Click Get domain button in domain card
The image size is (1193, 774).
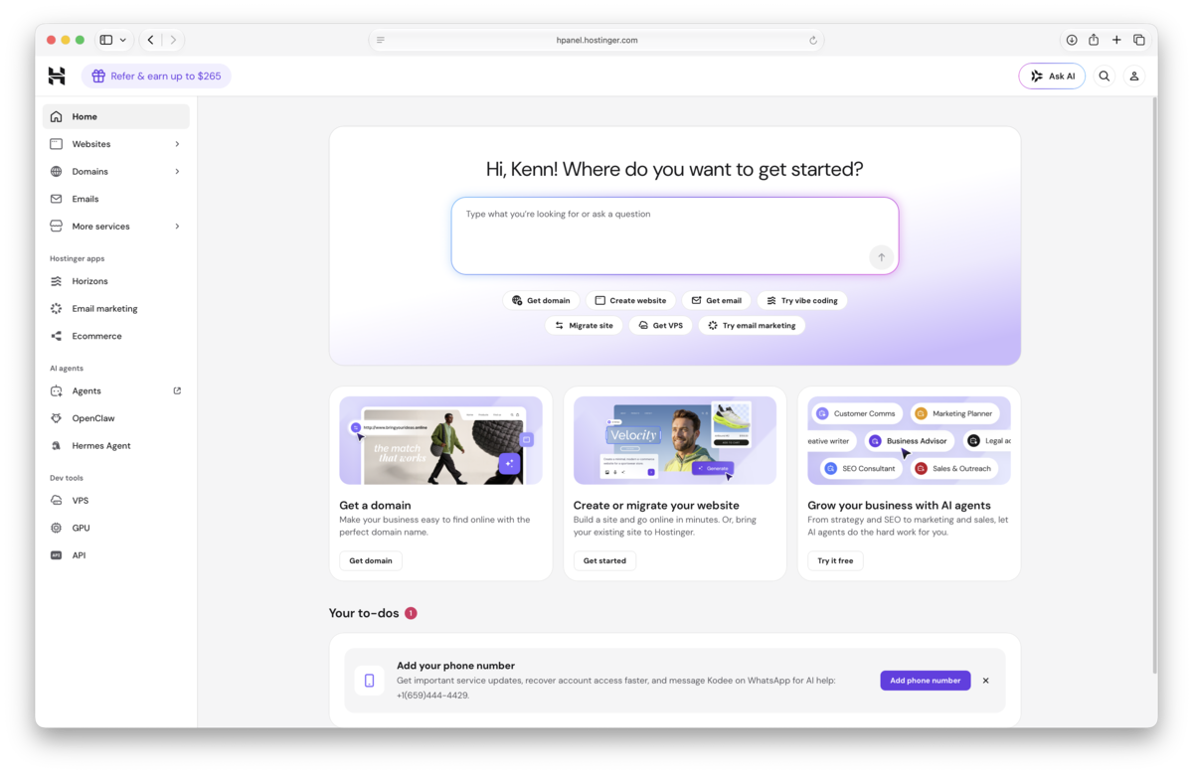[x=371, y=560]
